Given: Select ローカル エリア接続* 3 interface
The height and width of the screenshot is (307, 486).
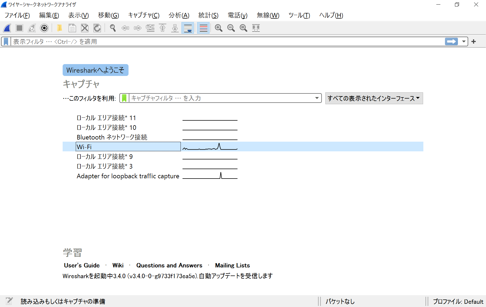Looking at the screenshot, I should (243, 166).
